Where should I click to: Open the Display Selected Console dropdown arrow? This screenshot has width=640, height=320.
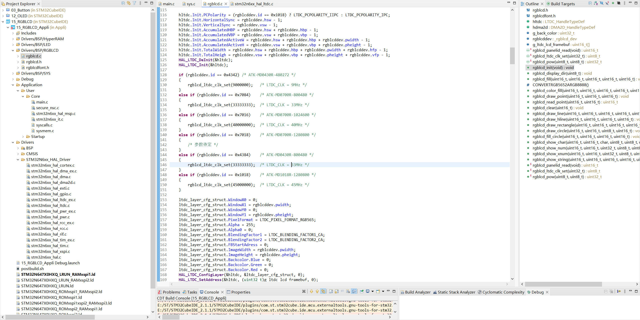[372, 292]
